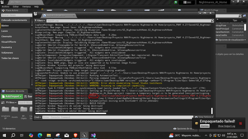Open Visual Studio Installer from the taskbar
This screenshot has height=139, width=248.
pyautogui.click(x=93, y=135)
